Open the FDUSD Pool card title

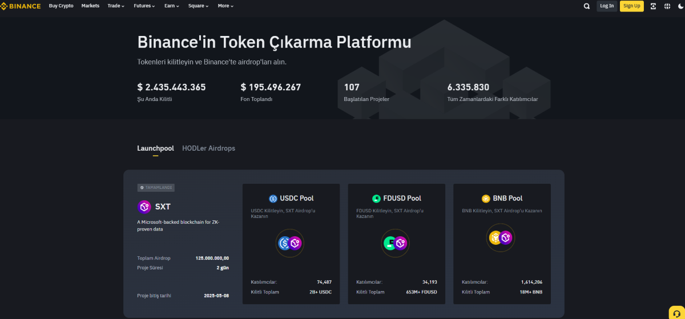[x=402, y=199]
